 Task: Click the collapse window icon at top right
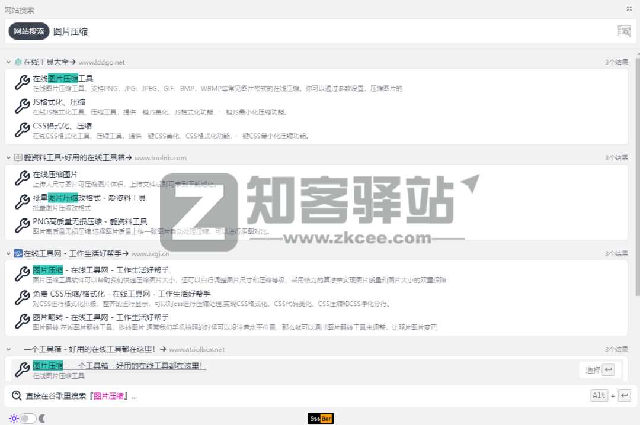point(629,9)
